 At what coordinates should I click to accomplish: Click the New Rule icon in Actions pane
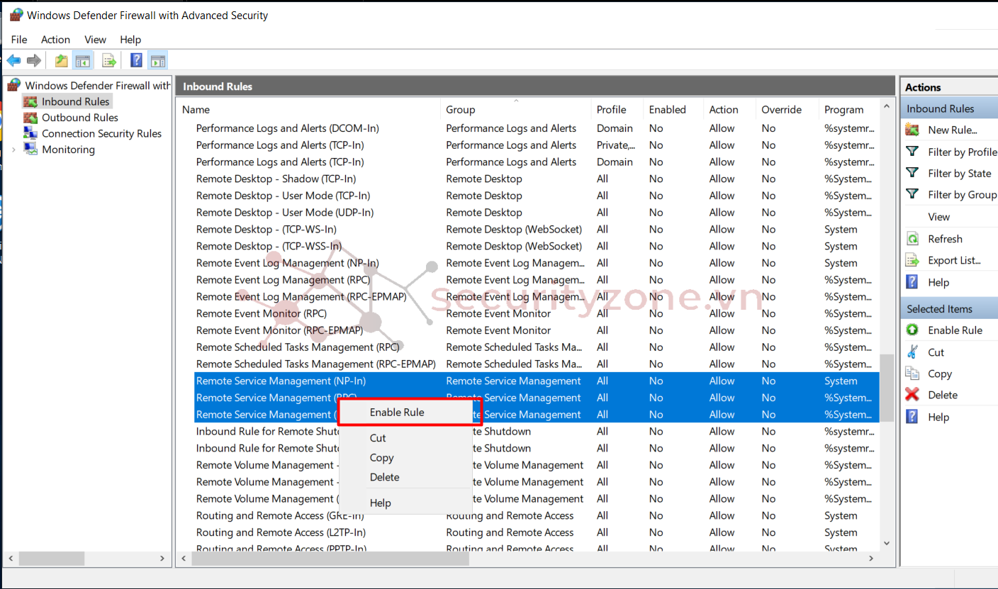coord(913,130)
